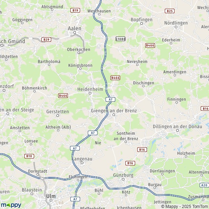Click the B29 road shield west of Aalen
Viewport: 209px width, 209px height.
click(x=46, y=40)
